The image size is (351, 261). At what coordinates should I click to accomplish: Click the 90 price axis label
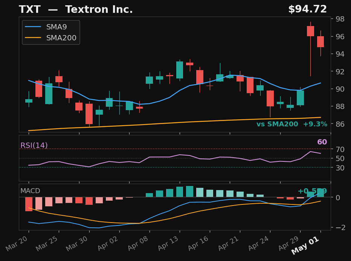tap(340, 89)
